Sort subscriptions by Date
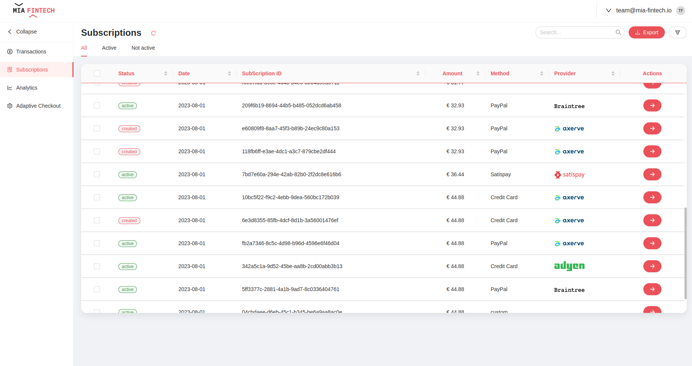The image size is (692, 366). pos(229,73)
